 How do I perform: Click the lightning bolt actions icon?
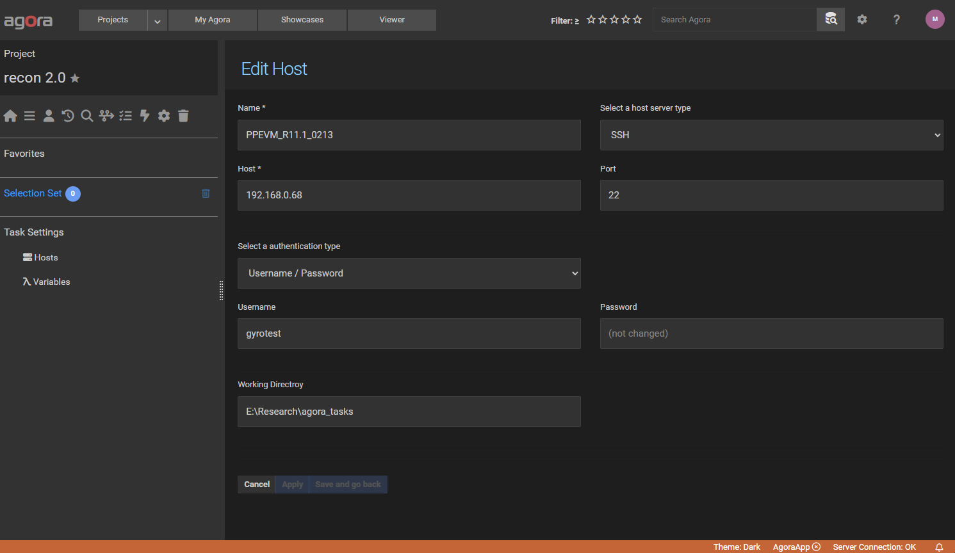pos(145,116)
